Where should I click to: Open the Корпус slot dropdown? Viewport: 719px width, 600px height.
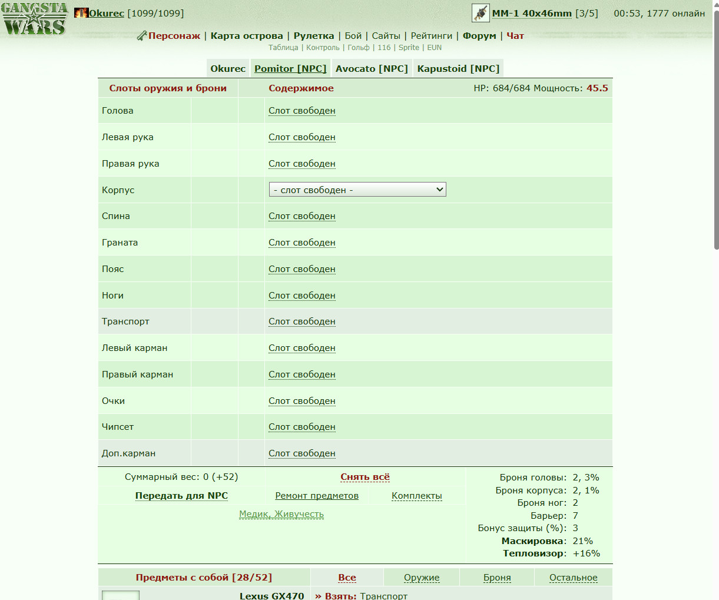357,190
